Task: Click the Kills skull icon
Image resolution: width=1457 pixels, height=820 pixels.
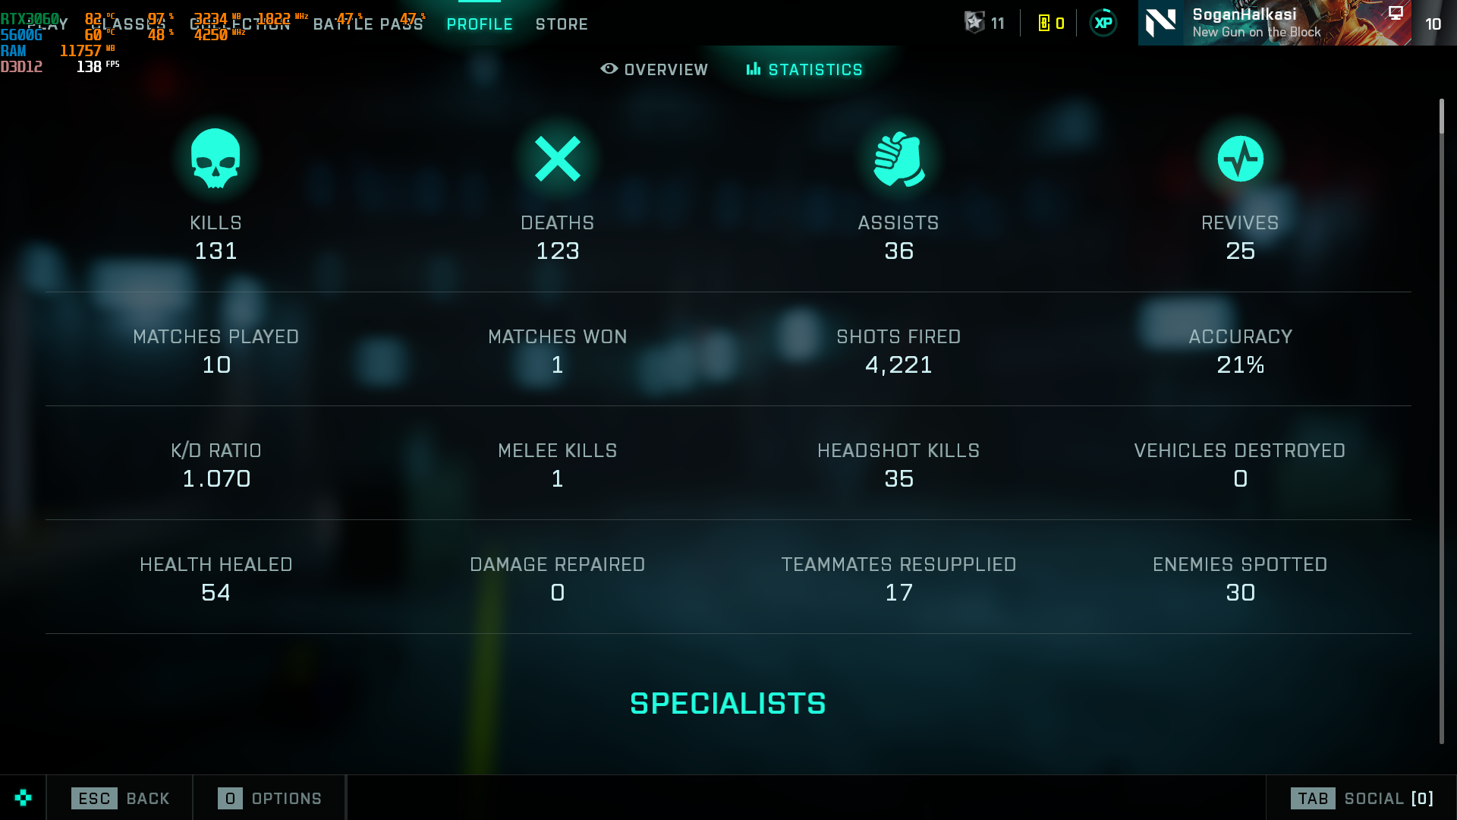Action: coord(216,158)
